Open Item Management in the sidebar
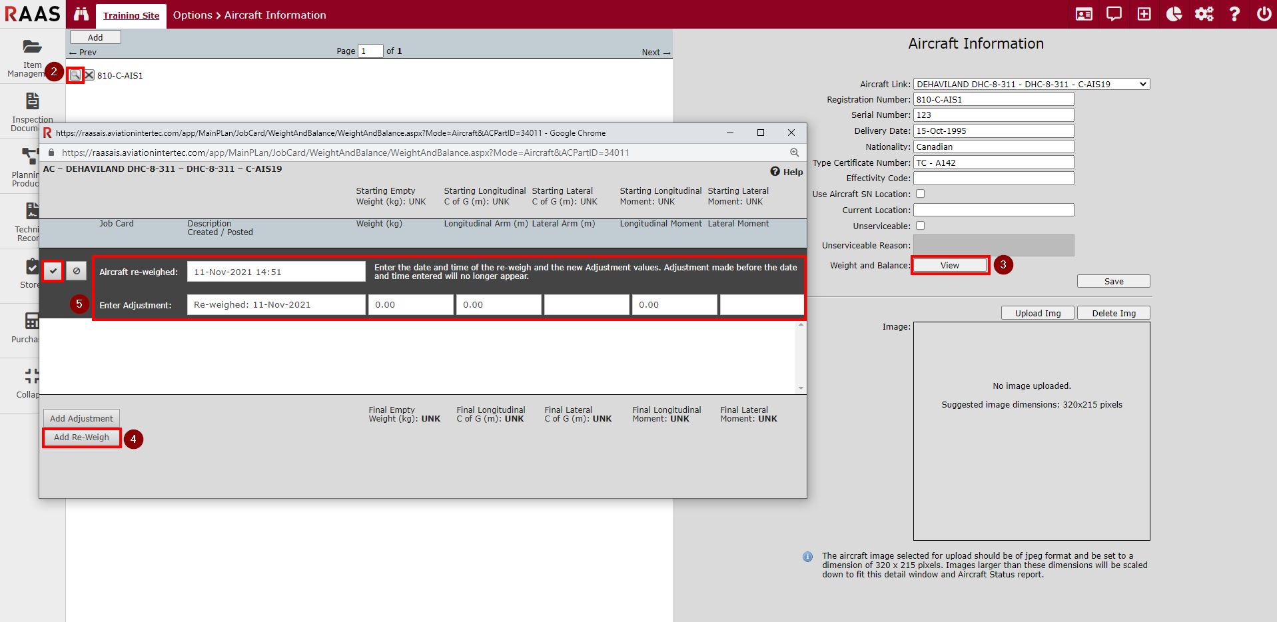The image size is (1277, 622). tap(32, 58)
